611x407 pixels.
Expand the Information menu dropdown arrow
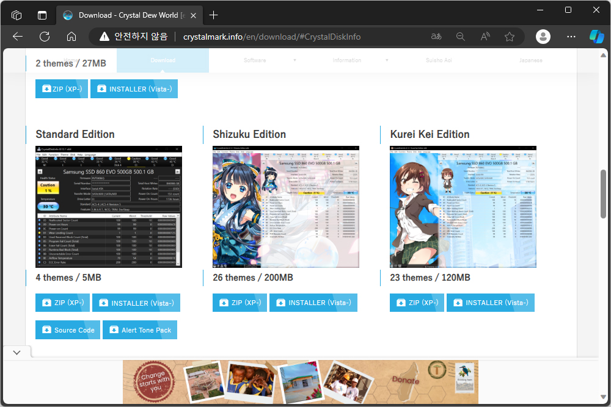pyautogui.click(x=387, y=60)
